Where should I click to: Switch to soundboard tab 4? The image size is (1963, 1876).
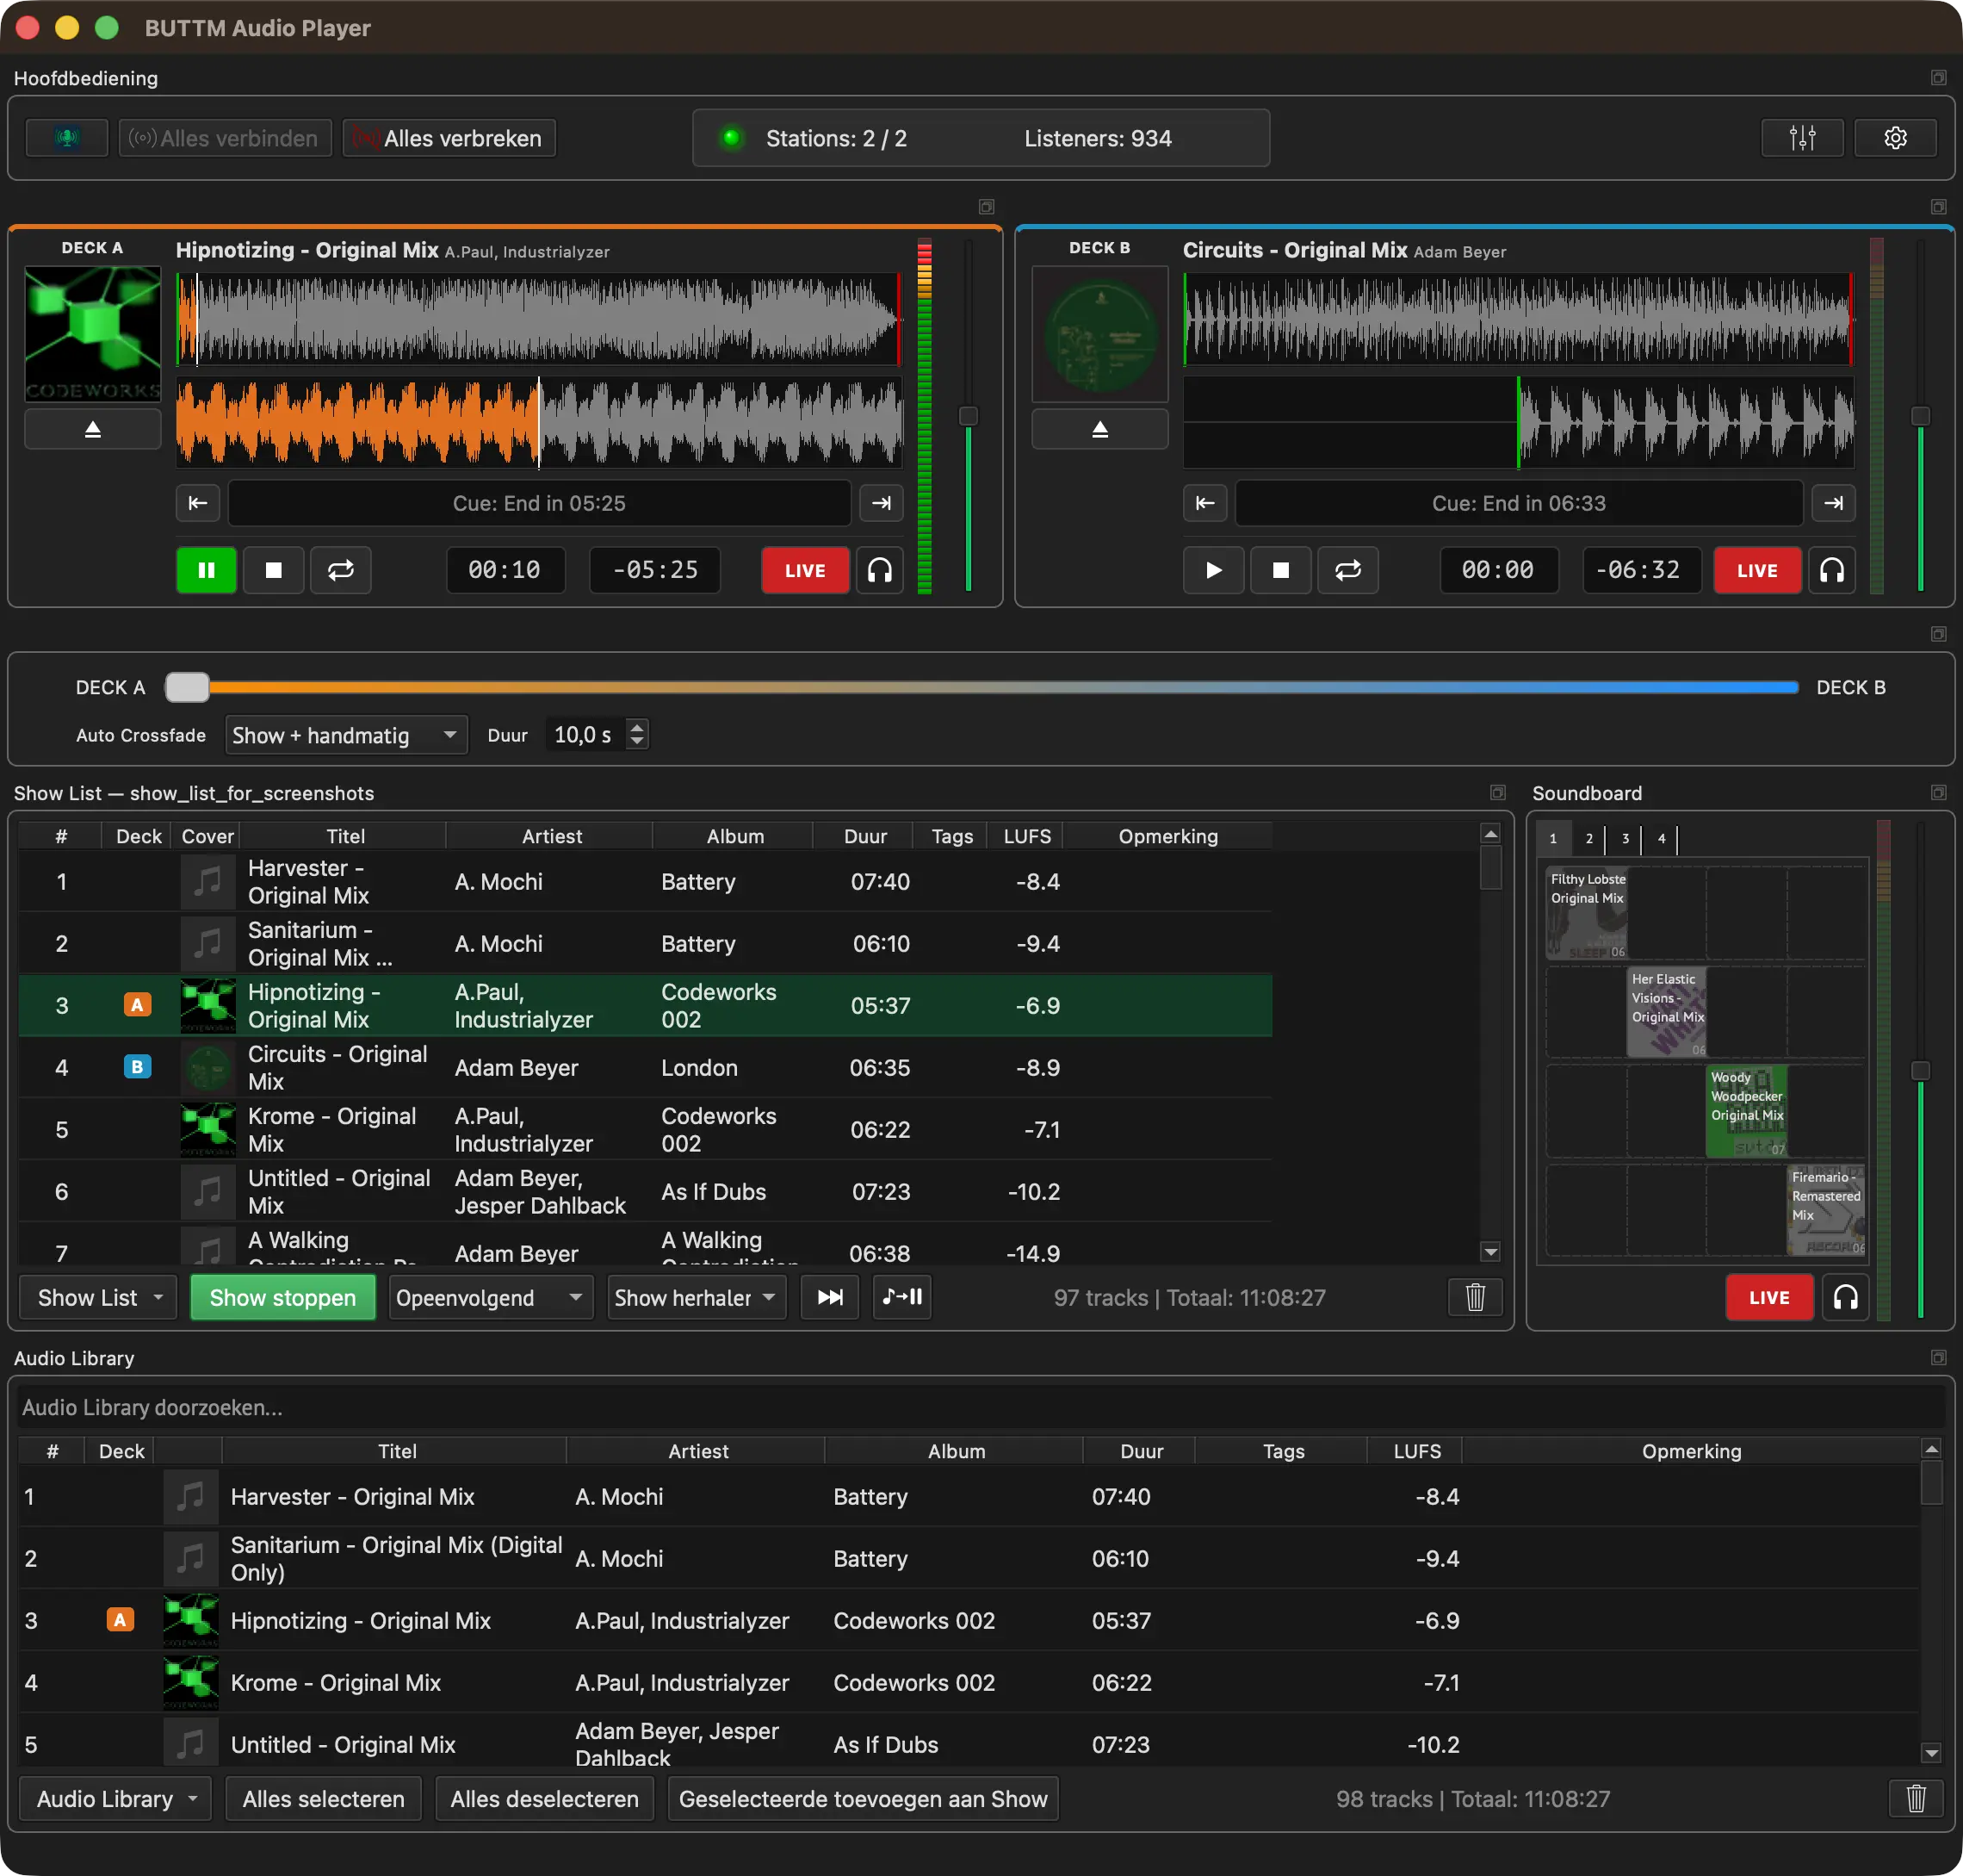click(1661, 839)
